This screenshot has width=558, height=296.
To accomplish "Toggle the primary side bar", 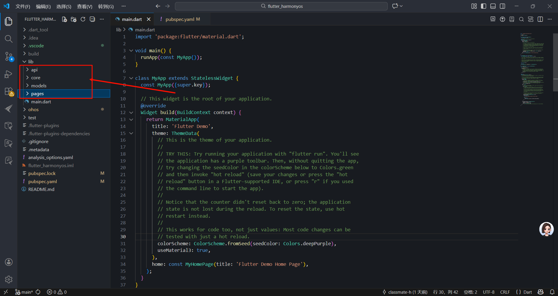I will (484, 6).
